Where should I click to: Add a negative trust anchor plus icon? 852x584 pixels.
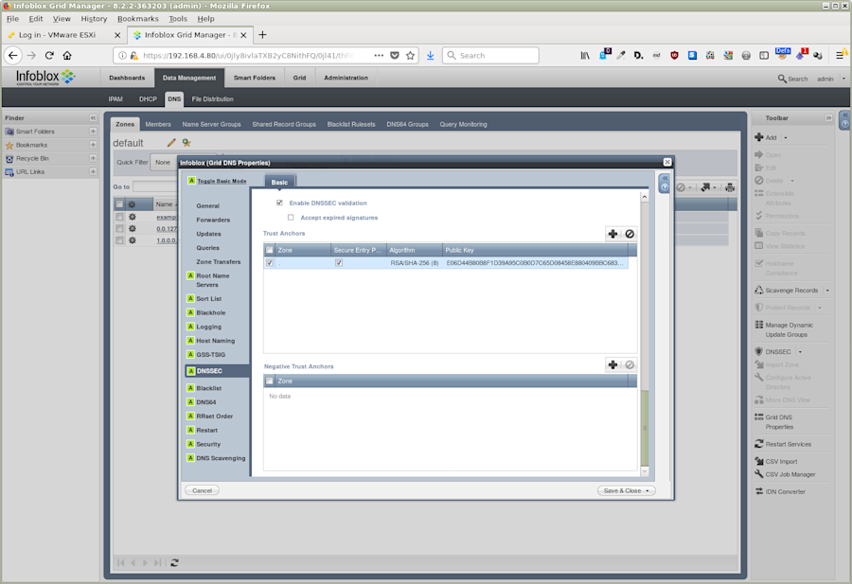612,365
